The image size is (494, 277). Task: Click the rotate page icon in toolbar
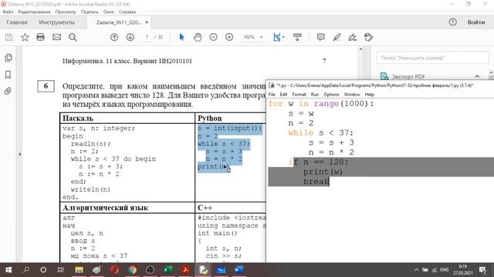[368, 38]
